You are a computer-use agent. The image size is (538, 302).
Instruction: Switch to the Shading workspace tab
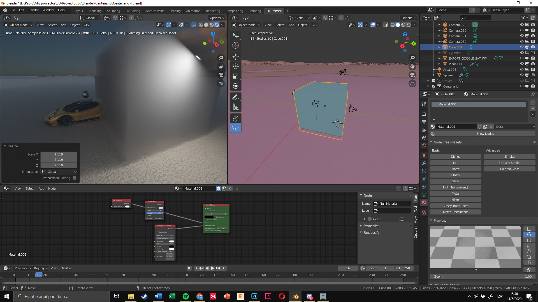click(175, 11)
